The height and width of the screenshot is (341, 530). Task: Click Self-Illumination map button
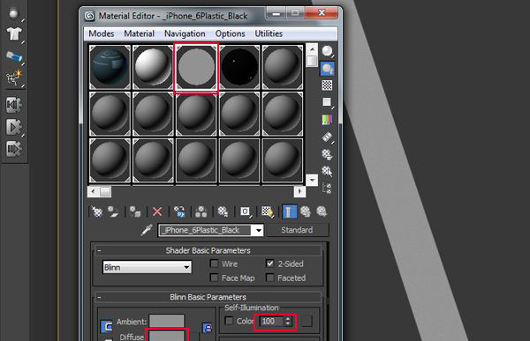point(307,321)
